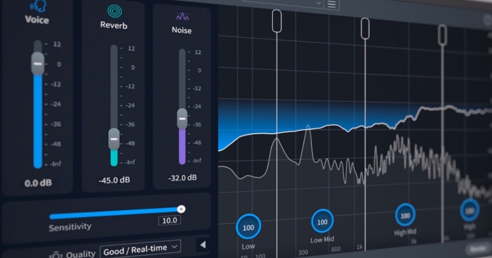
Task: Select the High Mid band 100 knob
Action: [405, 215]
